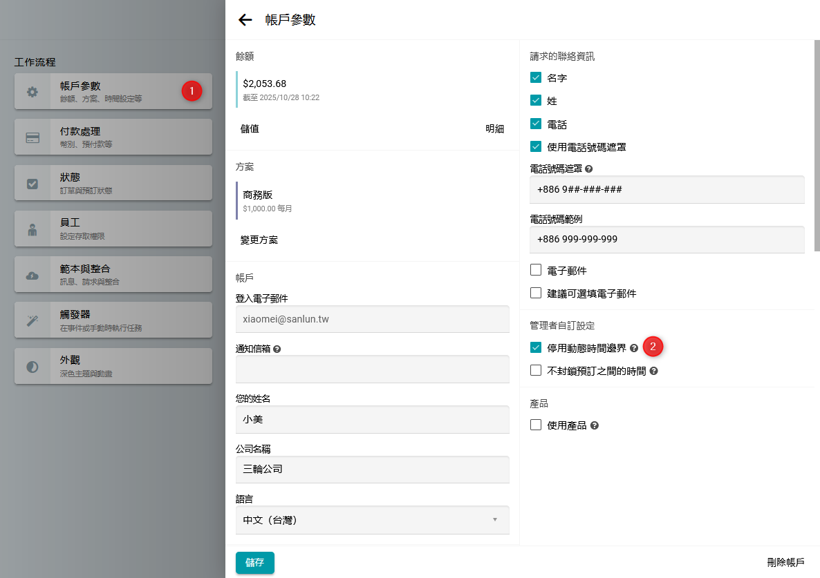
Task: Click the credit card icon for 付款處理
Action: (x=32, y=137)
